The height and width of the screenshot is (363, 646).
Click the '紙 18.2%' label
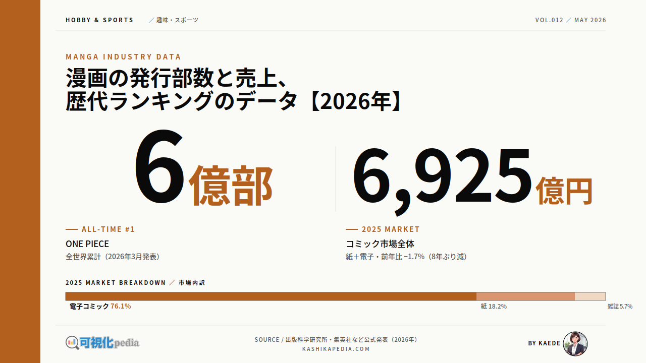tap(494, 307)
